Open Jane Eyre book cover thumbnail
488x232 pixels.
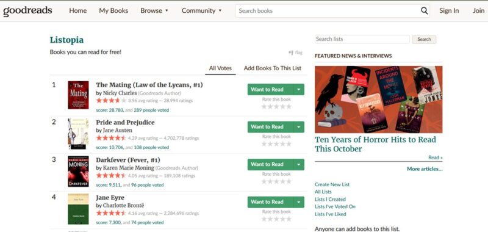78,209
